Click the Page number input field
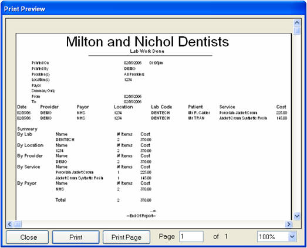This screenshot has width=307, height=248. click(191, 237)
